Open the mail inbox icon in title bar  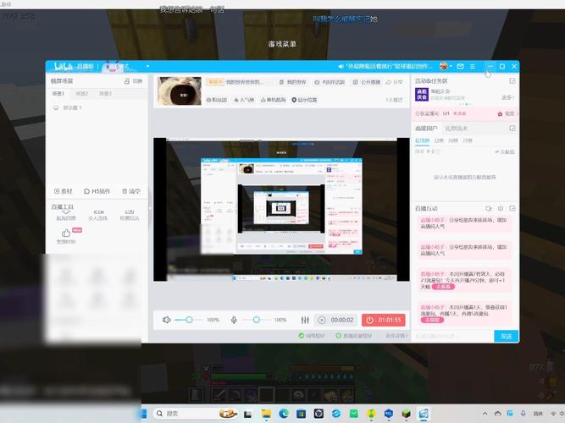coord(460,66)
